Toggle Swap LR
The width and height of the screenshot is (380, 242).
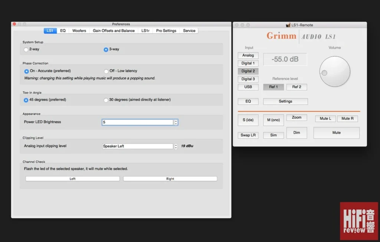248,135
